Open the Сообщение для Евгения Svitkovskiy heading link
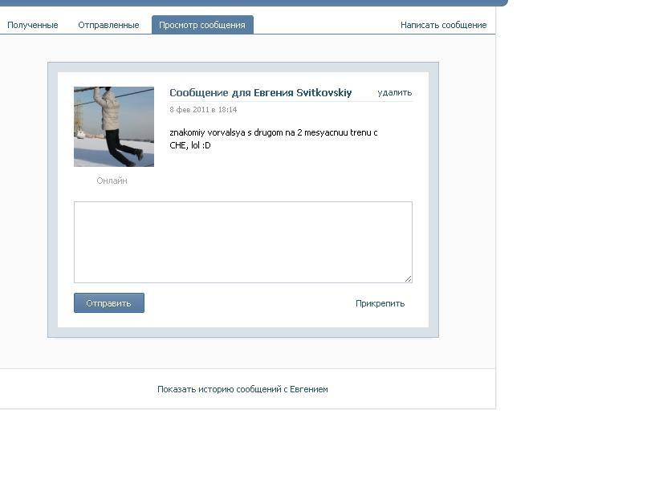This screenshot has height=491, width=655. click(x=261, y=93)
